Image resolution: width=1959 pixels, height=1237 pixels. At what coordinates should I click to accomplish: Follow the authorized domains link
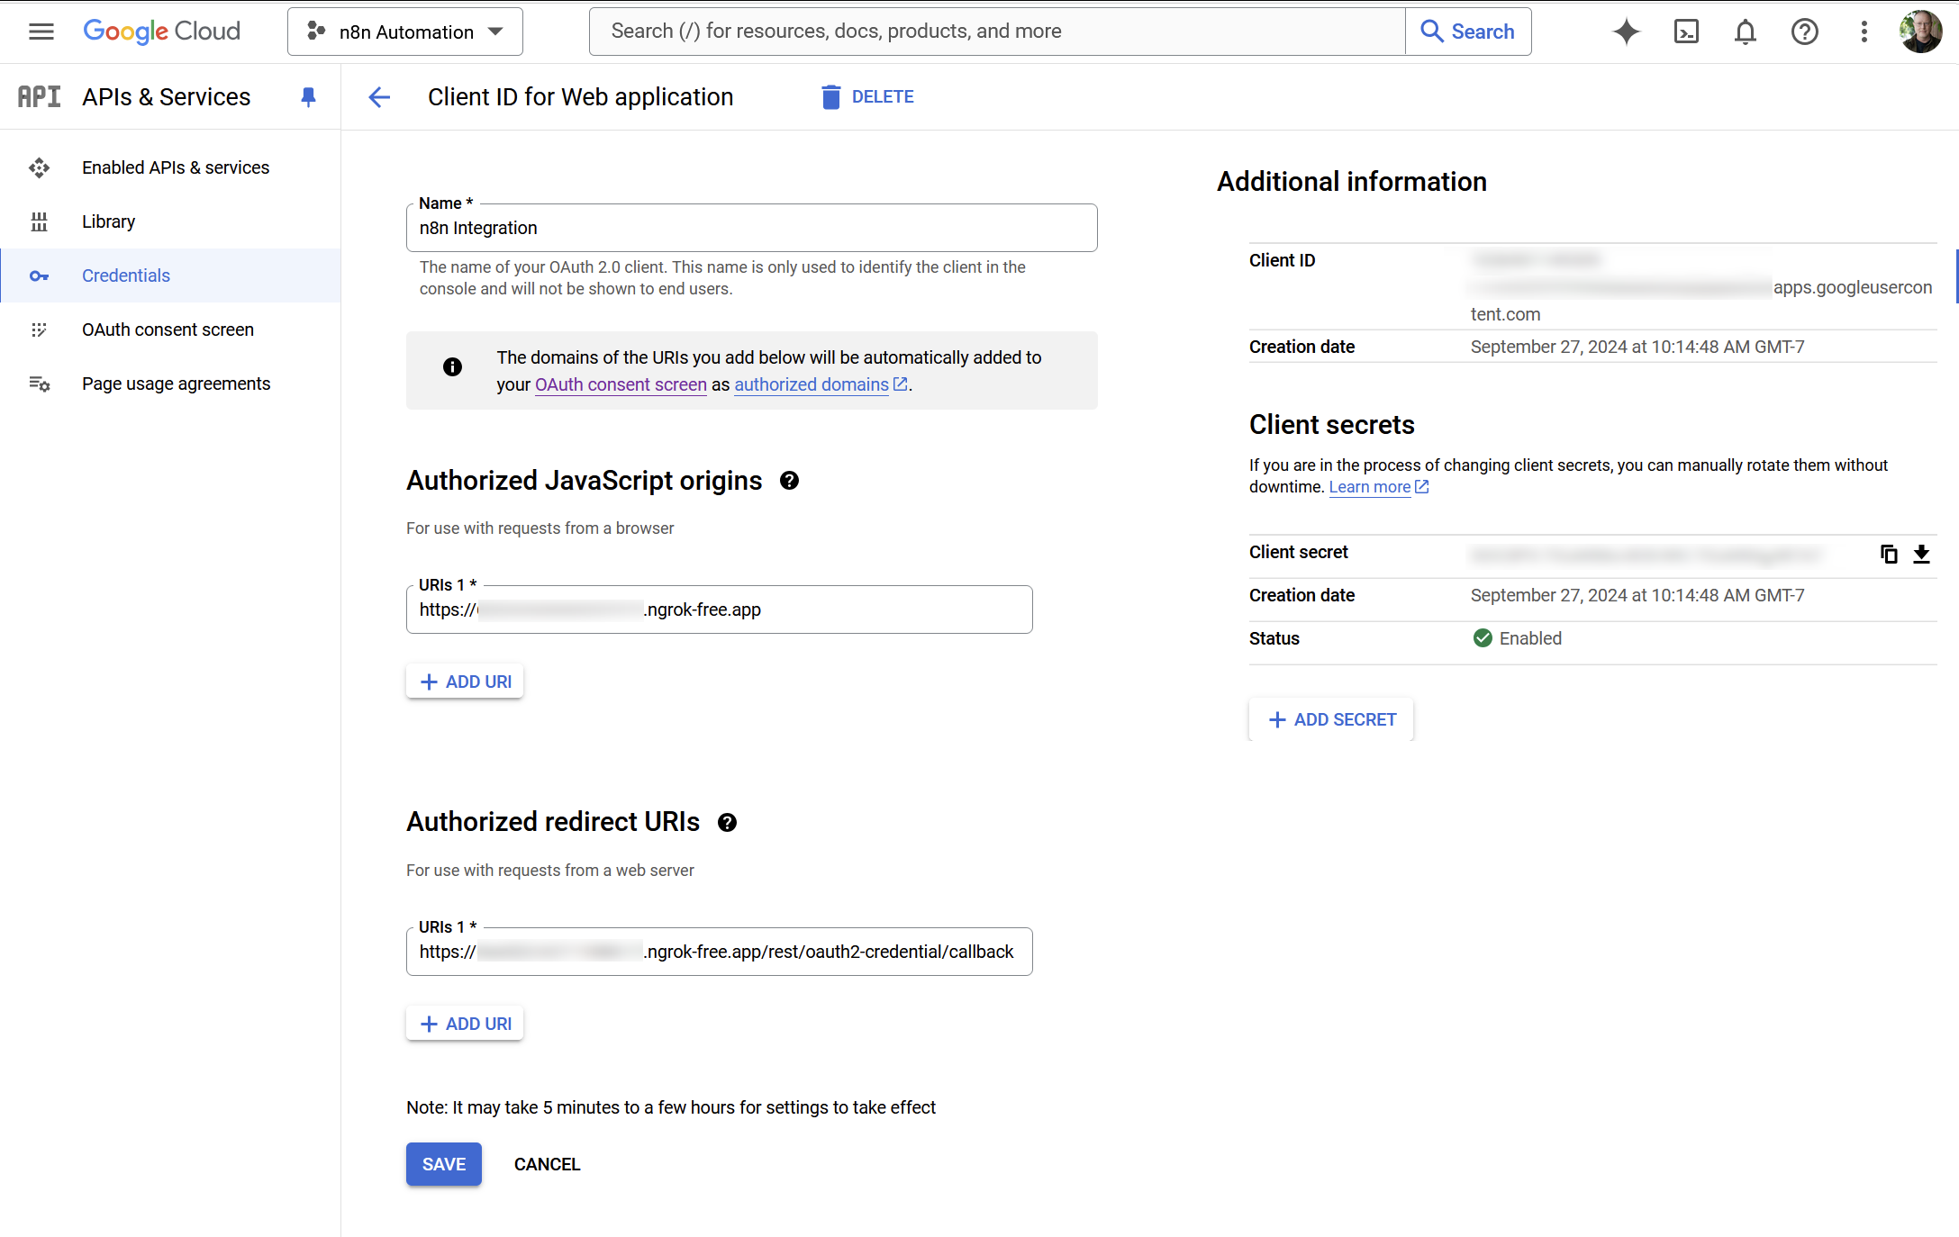click(x=821, y=384)
